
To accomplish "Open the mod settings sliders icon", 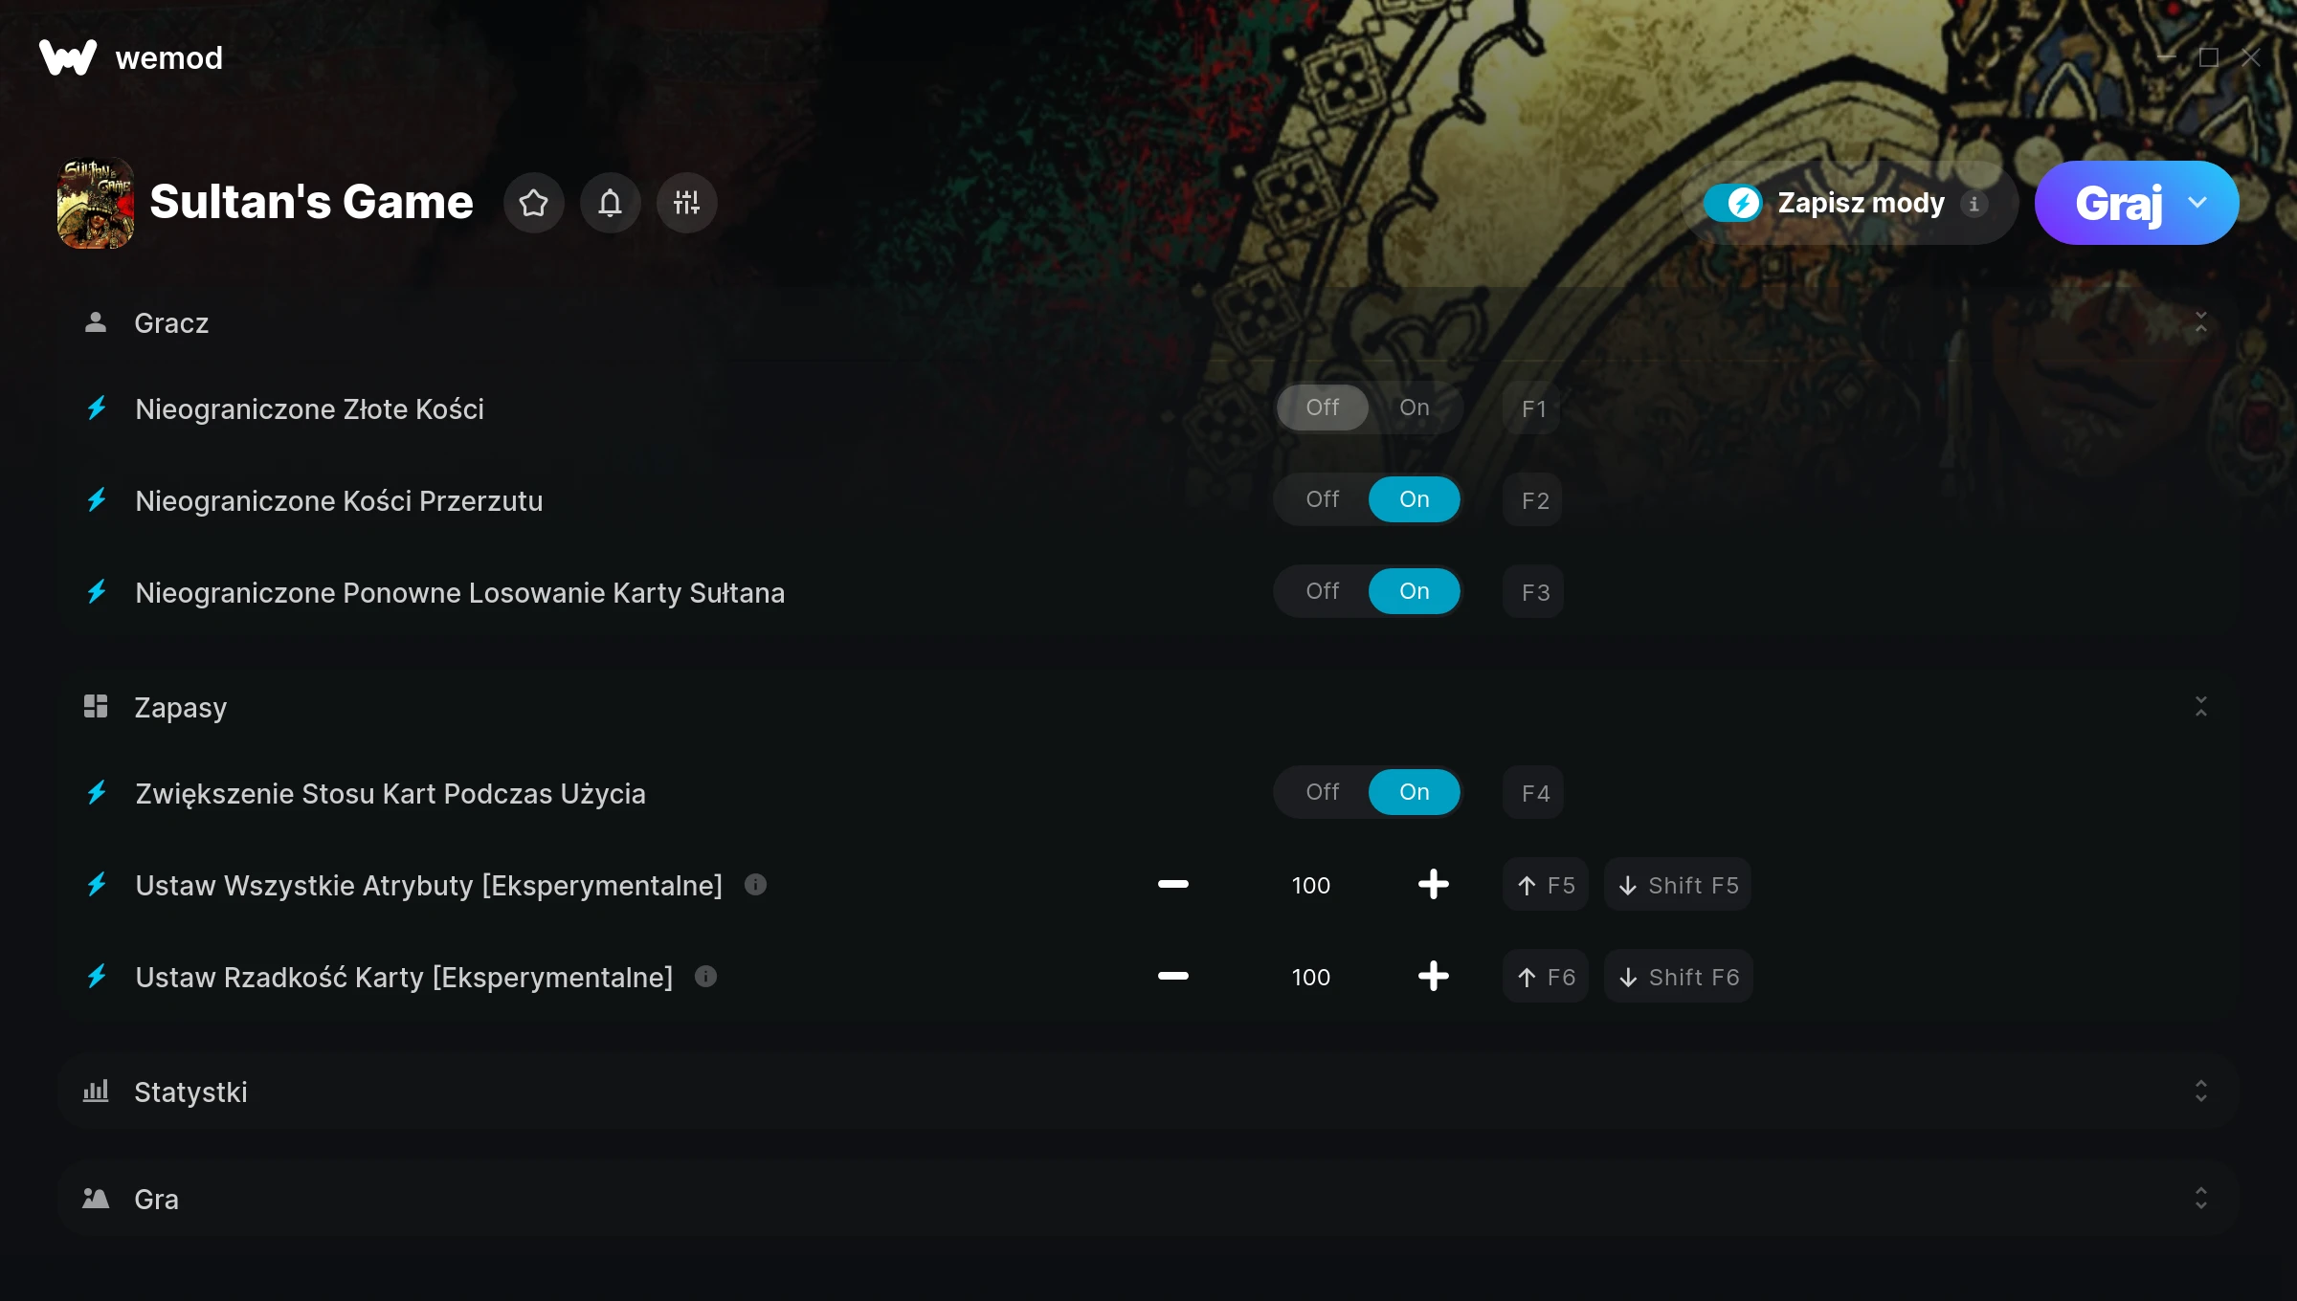I will pos(686,203).
